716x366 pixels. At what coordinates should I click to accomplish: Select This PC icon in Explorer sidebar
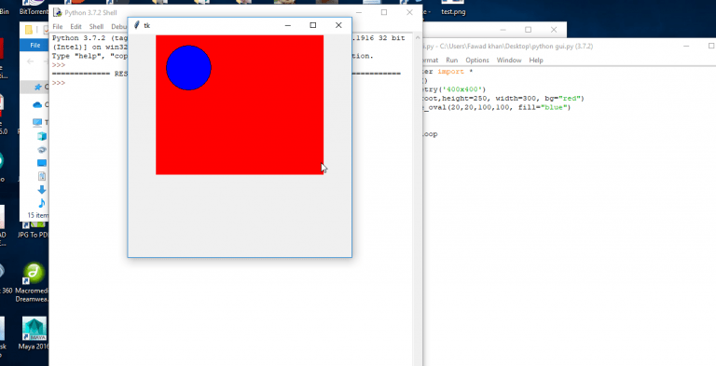pos(37,122)
